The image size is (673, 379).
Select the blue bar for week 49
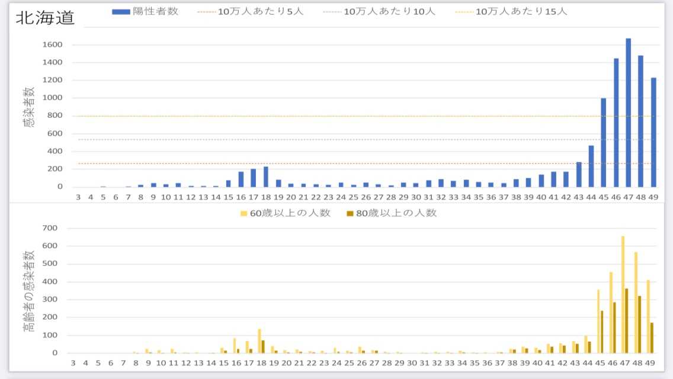(x=653, y=132)
